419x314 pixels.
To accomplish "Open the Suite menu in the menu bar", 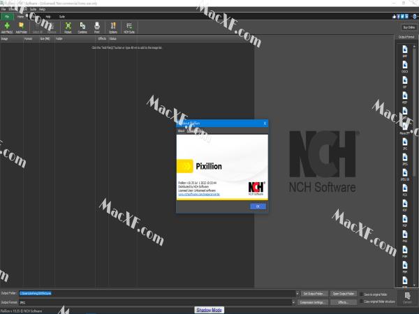I will [x=33, y=9].
